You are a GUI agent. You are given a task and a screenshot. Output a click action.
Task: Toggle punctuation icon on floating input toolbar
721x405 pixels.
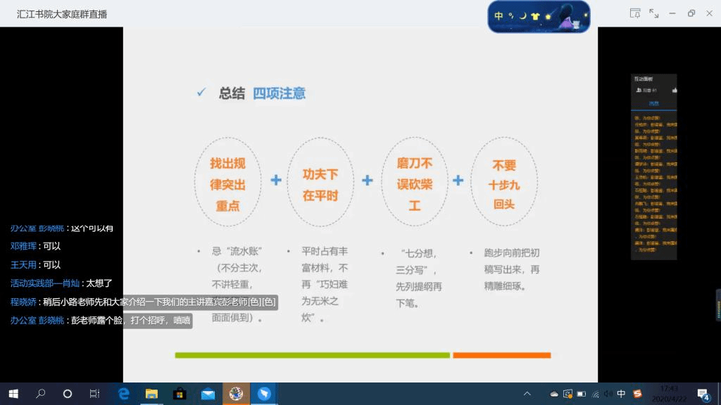point(511,16)
